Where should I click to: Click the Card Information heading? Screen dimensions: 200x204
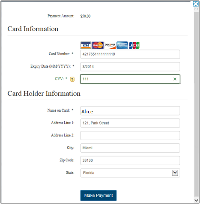point(33,29)
